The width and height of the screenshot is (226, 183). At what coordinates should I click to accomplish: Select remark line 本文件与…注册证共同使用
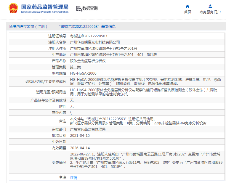pyautogui.click(x=113, y=119)
